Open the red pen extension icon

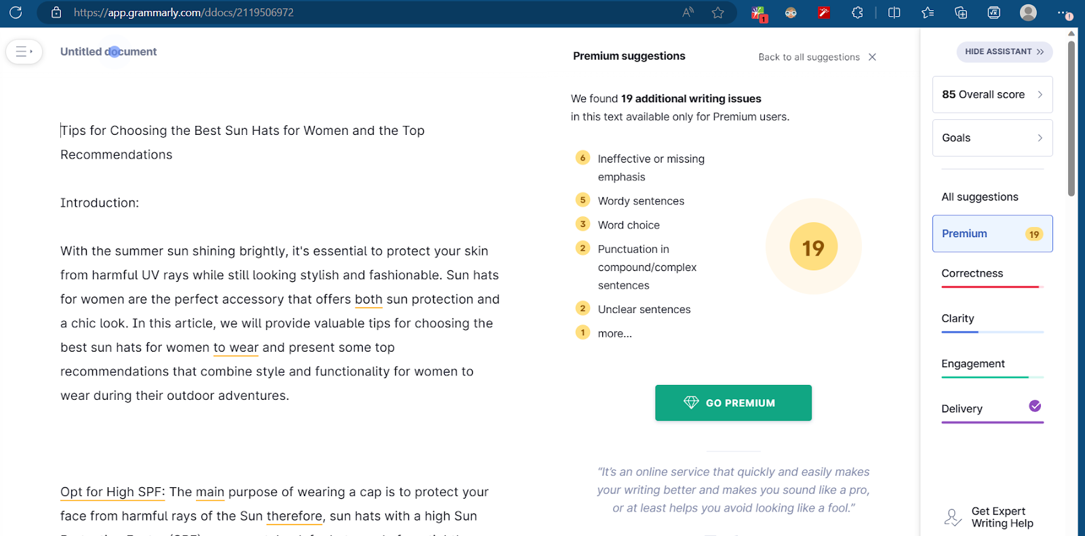(824, 12)
